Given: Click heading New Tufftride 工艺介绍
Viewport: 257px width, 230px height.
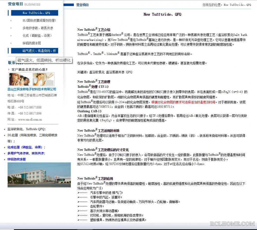Looking at the screenshot, I should 94,29.
